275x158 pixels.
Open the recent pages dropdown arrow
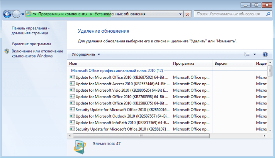(x=23, y=14)
